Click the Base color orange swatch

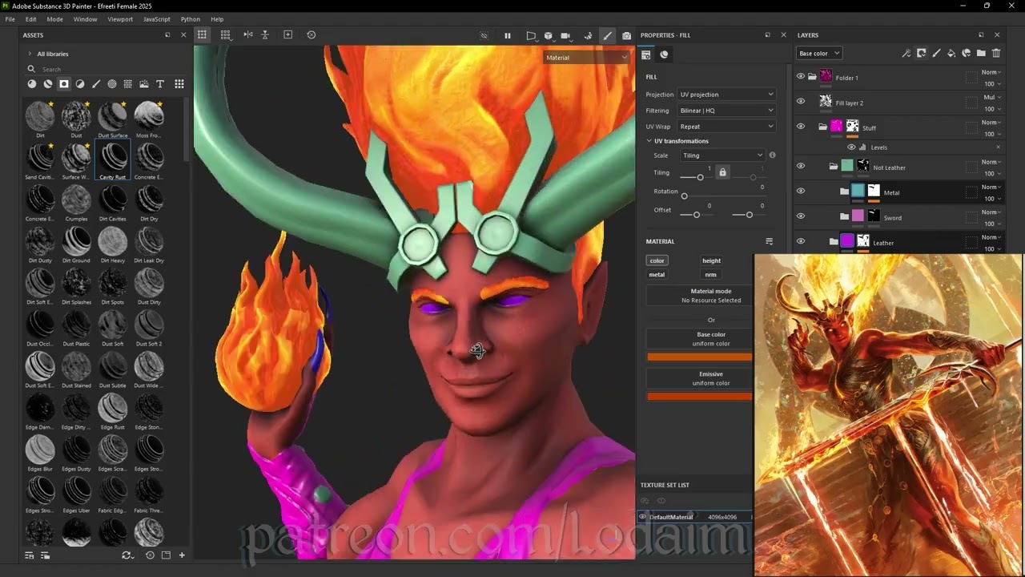click(x=700, y=357)
